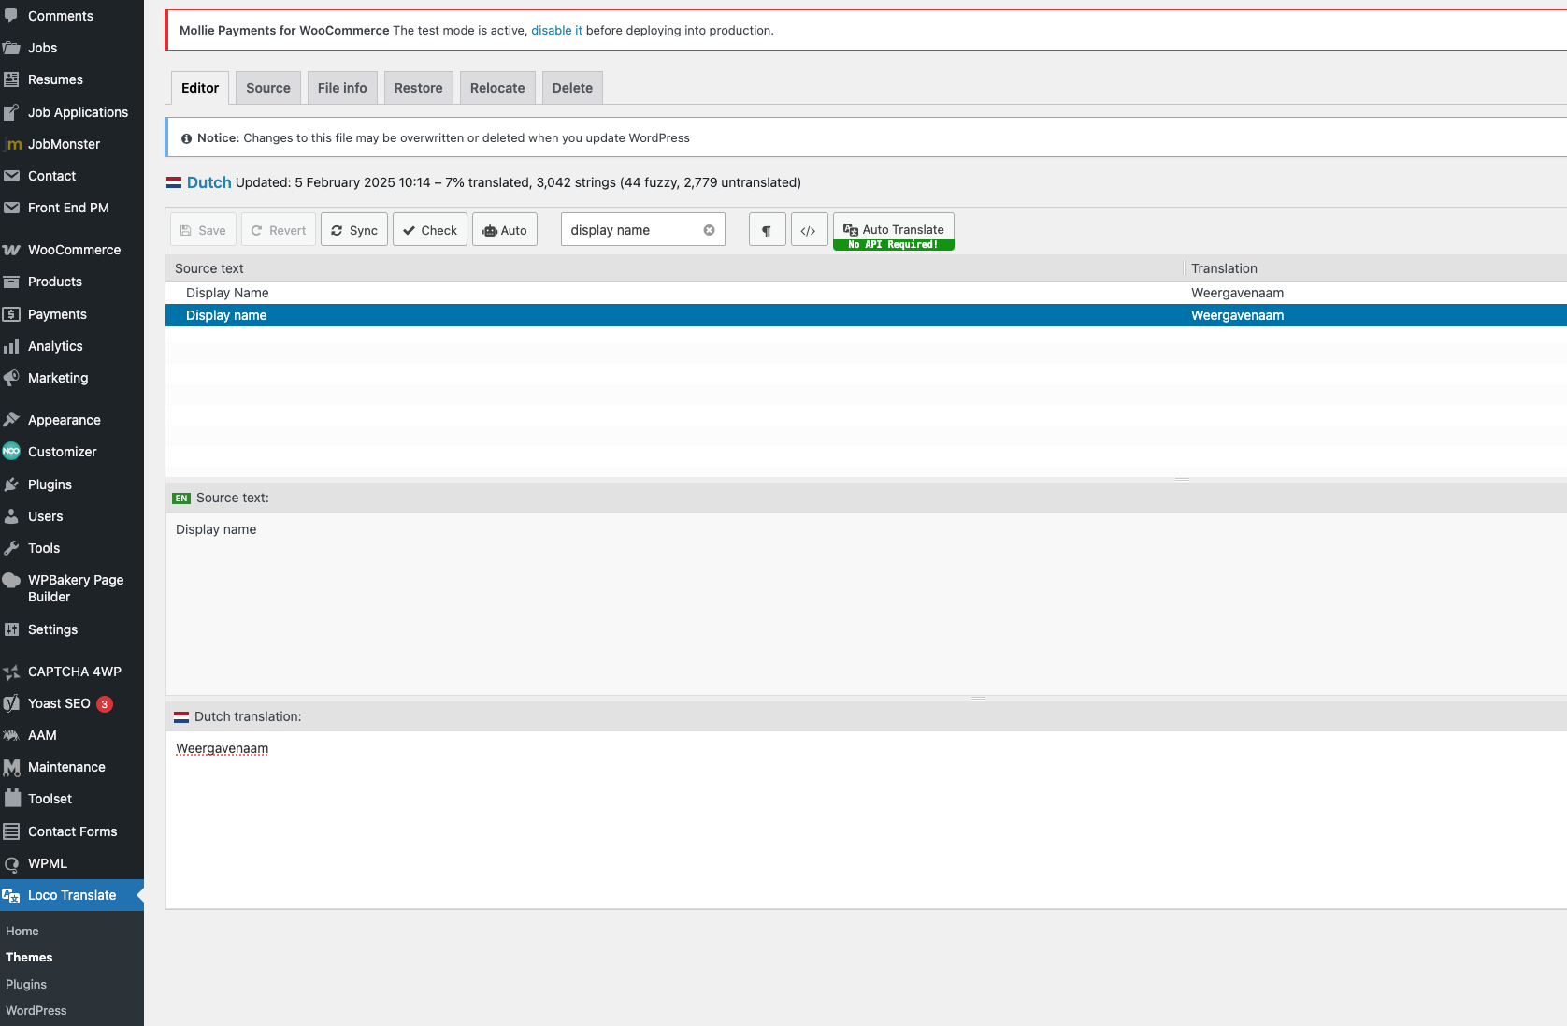Click the Users person icon

pyautogui.click(x=11, y=516)
